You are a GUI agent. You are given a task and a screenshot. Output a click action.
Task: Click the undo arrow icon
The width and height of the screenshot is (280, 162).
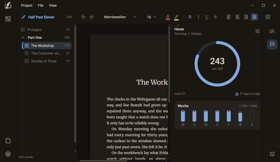(x=83, y=17)
